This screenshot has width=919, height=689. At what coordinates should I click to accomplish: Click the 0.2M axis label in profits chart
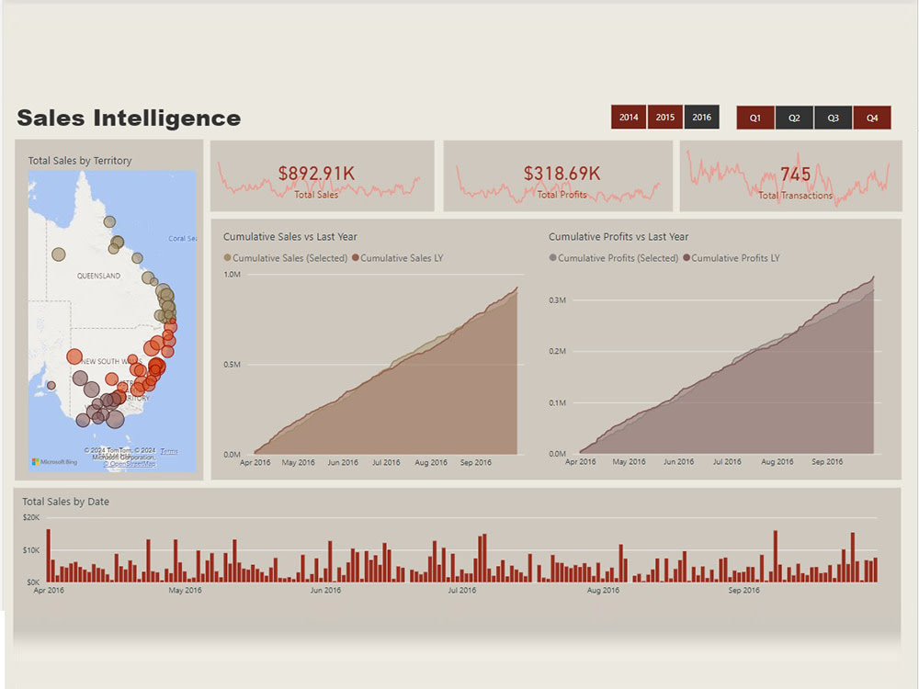tap(558, 352)
